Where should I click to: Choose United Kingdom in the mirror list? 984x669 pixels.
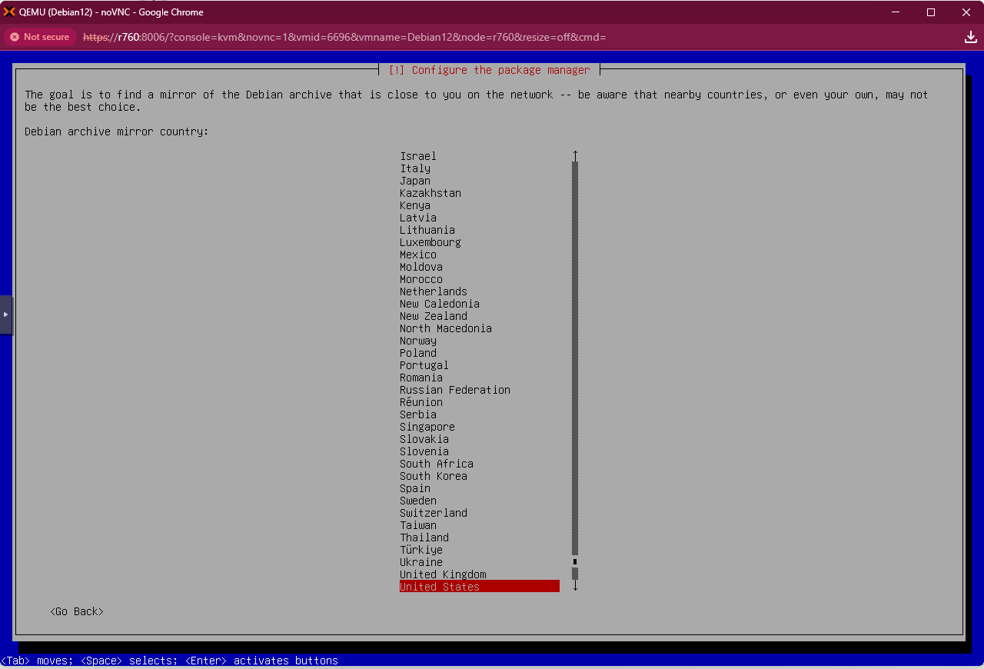(x=443, y=574)
